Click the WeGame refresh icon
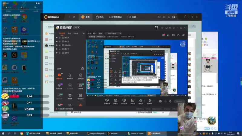Image resolution: width=242 pixels, height=136 pixels. point(74,17)
